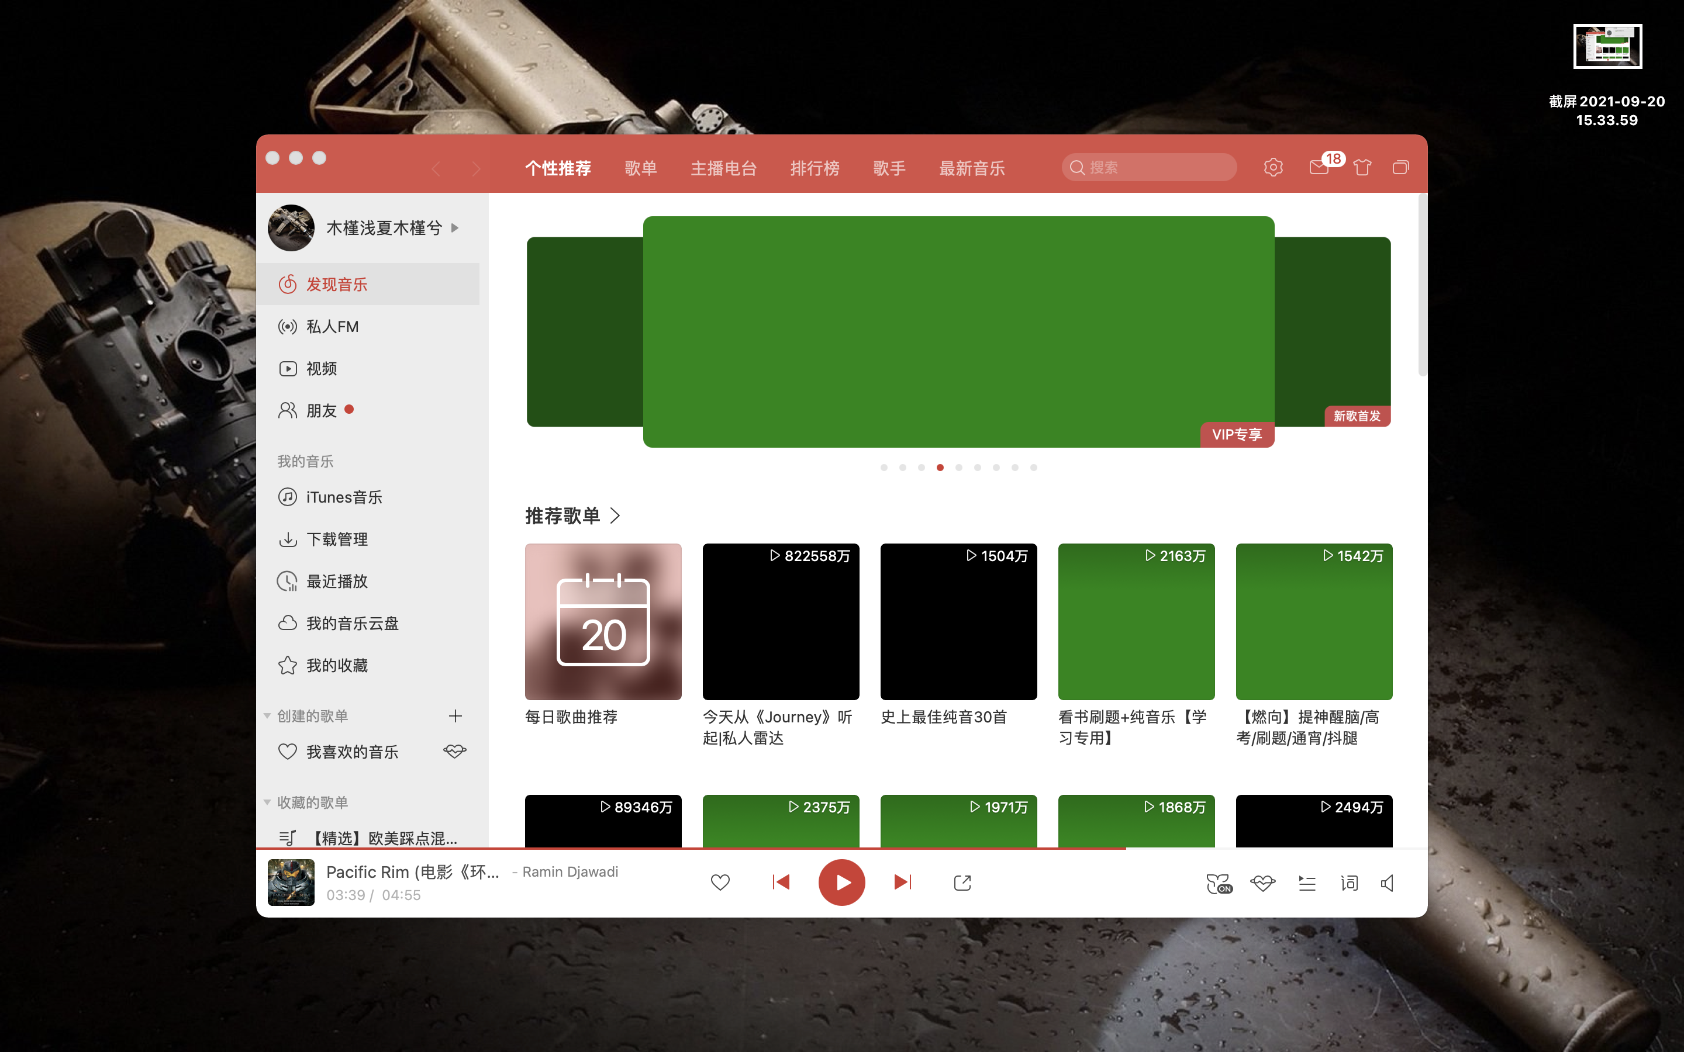Toggle the listen-together ON icon
Image resolution: width=1684 pixels, height=1052 pixels.
click(x=1219, y=884)
